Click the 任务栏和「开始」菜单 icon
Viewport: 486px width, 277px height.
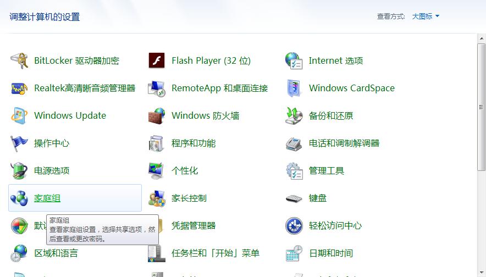point(157,253)
